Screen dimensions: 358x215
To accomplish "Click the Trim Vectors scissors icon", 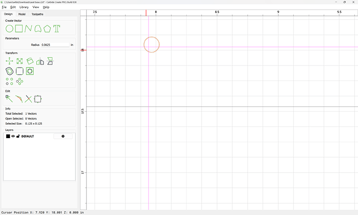I will click(x=29, y=99).
